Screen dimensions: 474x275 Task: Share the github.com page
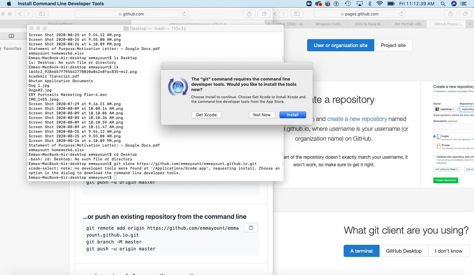coord(249,14)
